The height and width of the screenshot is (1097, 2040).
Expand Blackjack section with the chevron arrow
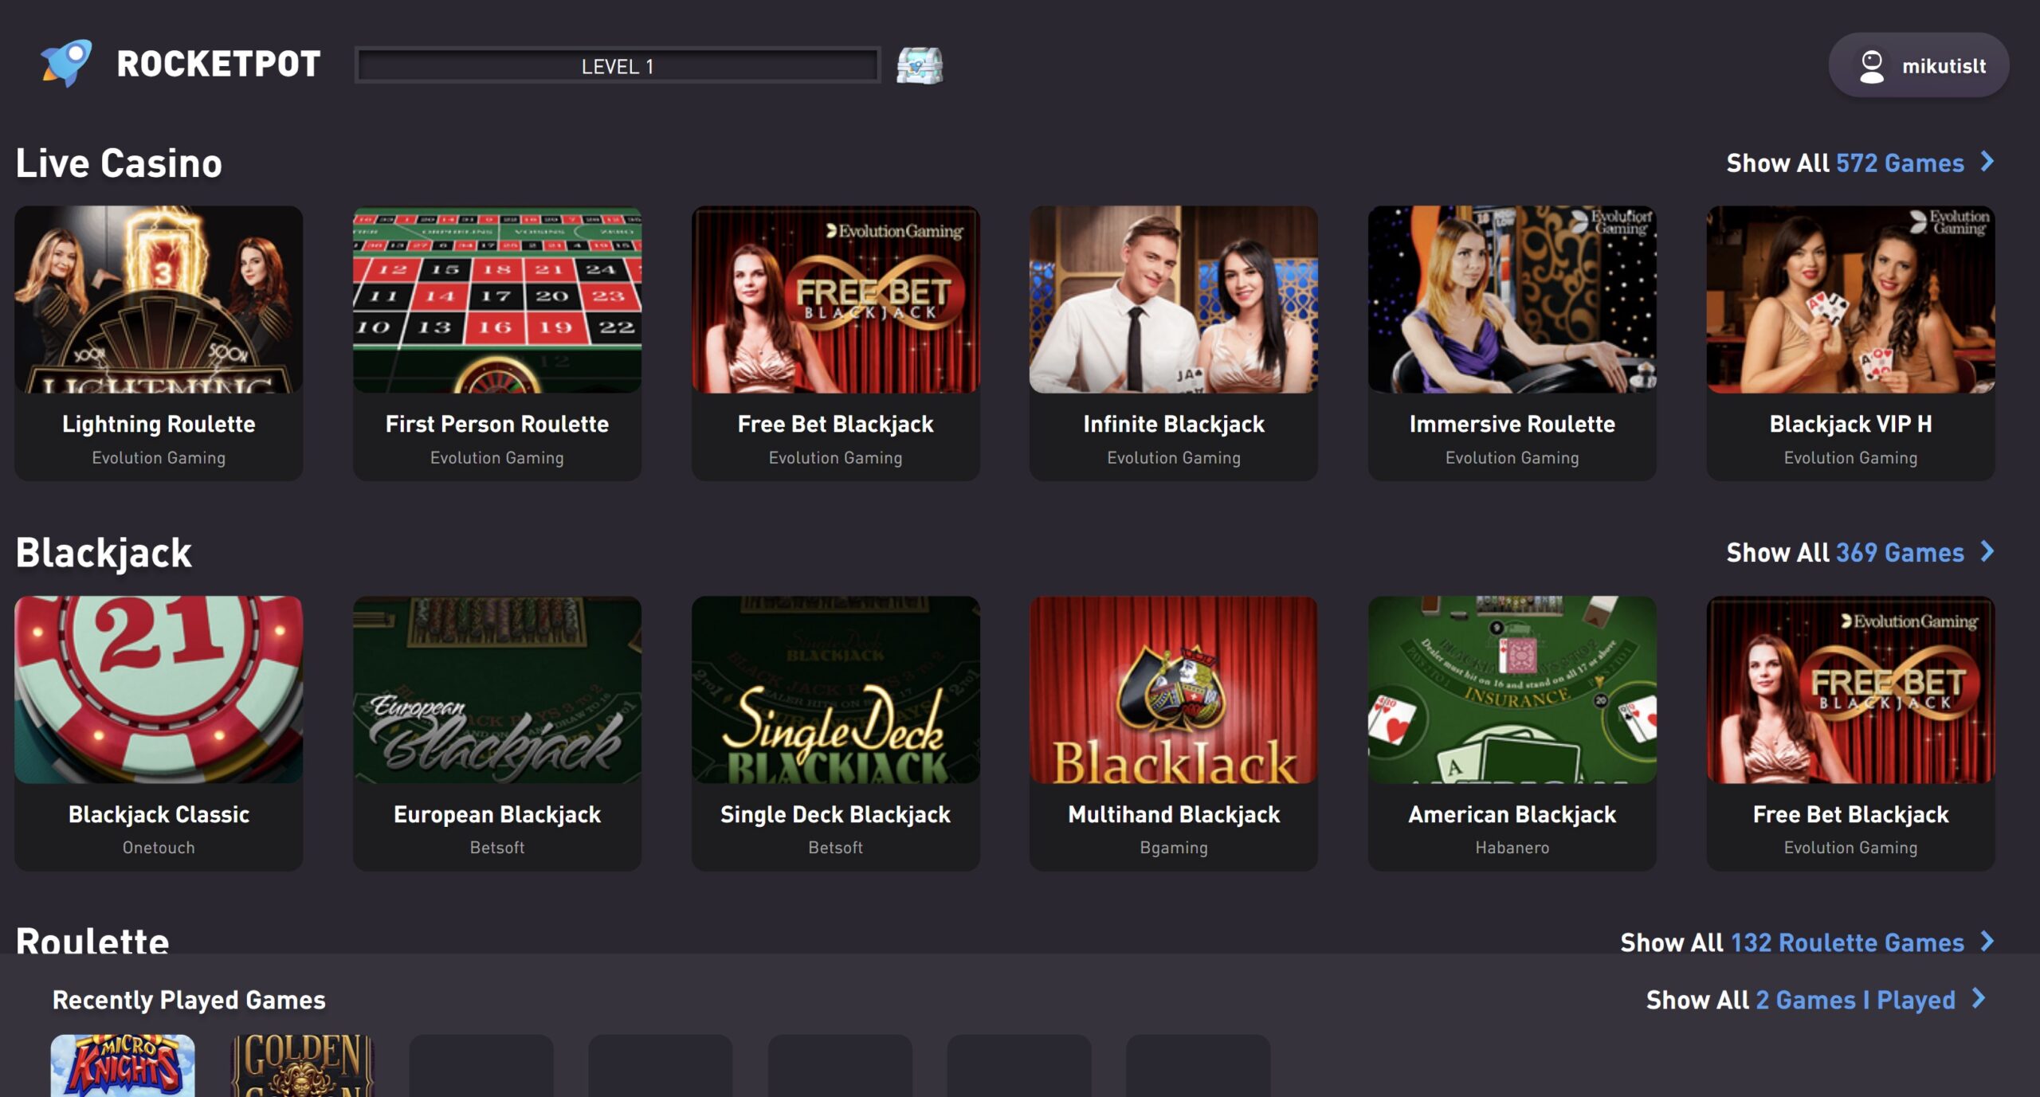click(x=1987, y=551)
